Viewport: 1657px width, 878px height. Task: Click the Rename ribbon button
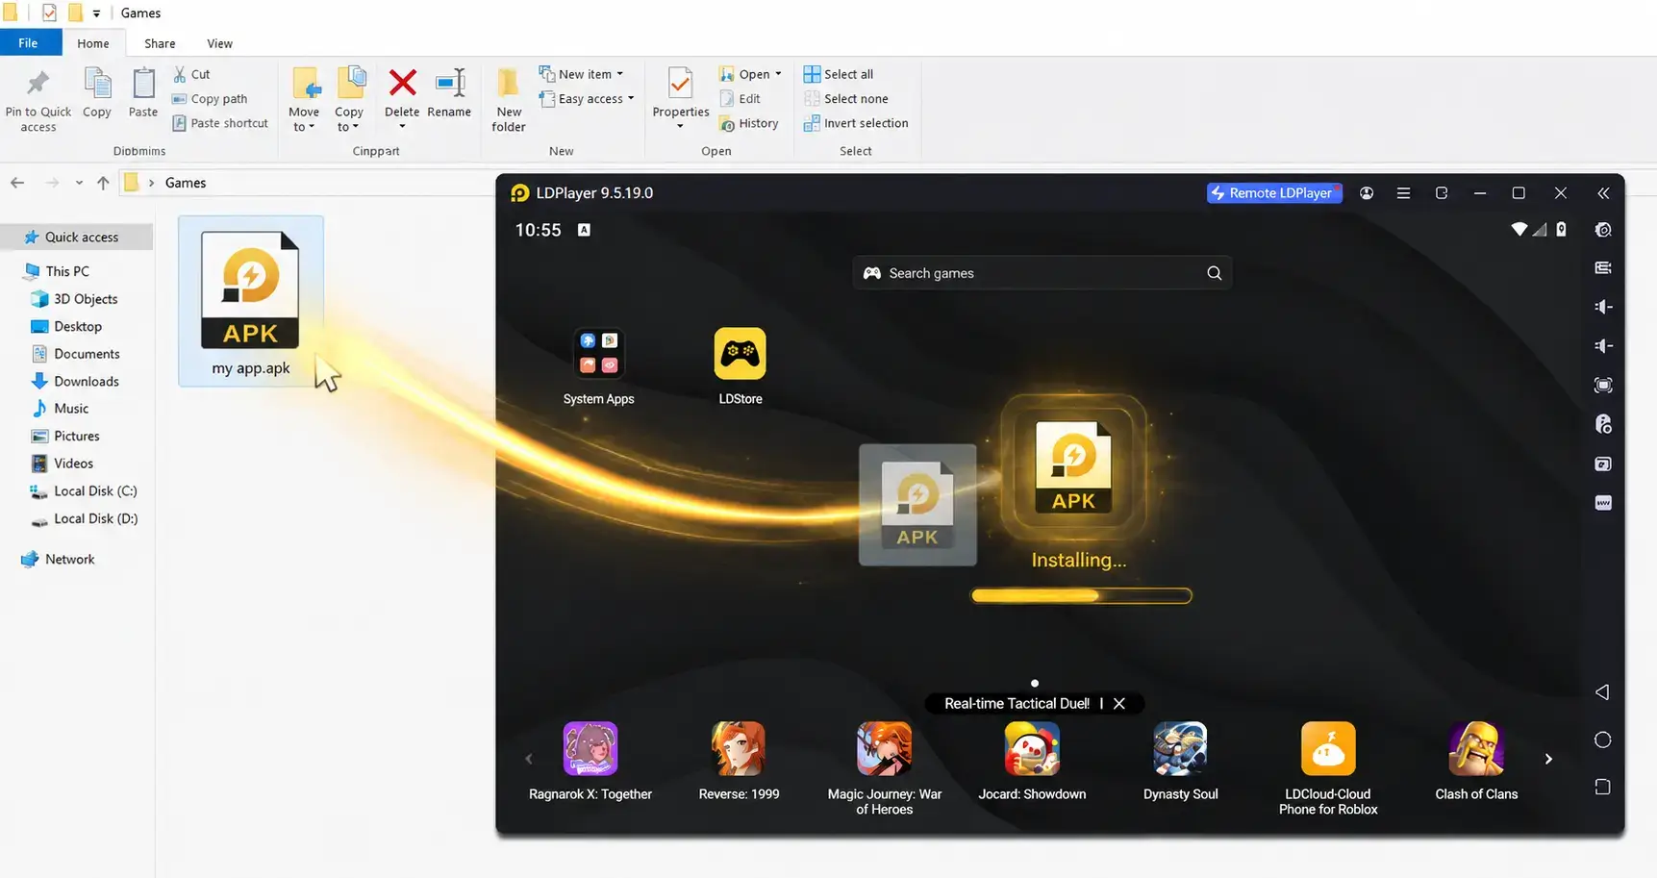[x=449, y=93]
